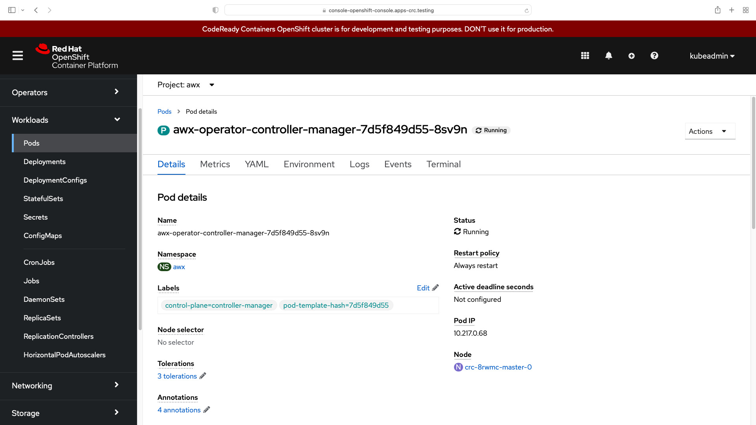Click the notifications bell icon
The height and width of the screenshot is (425, 756).
(609, 55)
